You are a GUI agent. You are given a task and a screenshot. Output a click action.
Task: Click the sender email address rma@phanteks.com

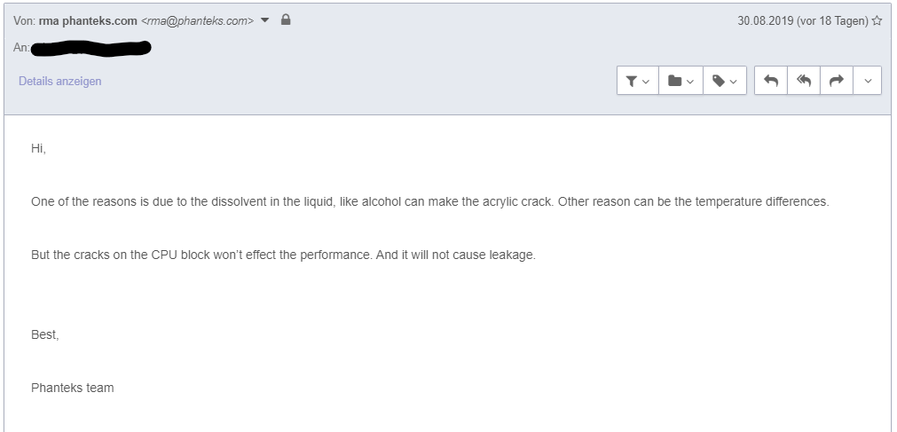pos(197,20)
